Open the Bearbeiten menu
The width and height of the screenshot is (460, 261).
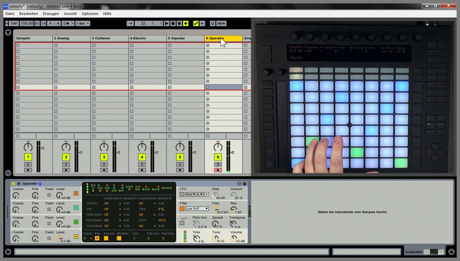(29, 14)
